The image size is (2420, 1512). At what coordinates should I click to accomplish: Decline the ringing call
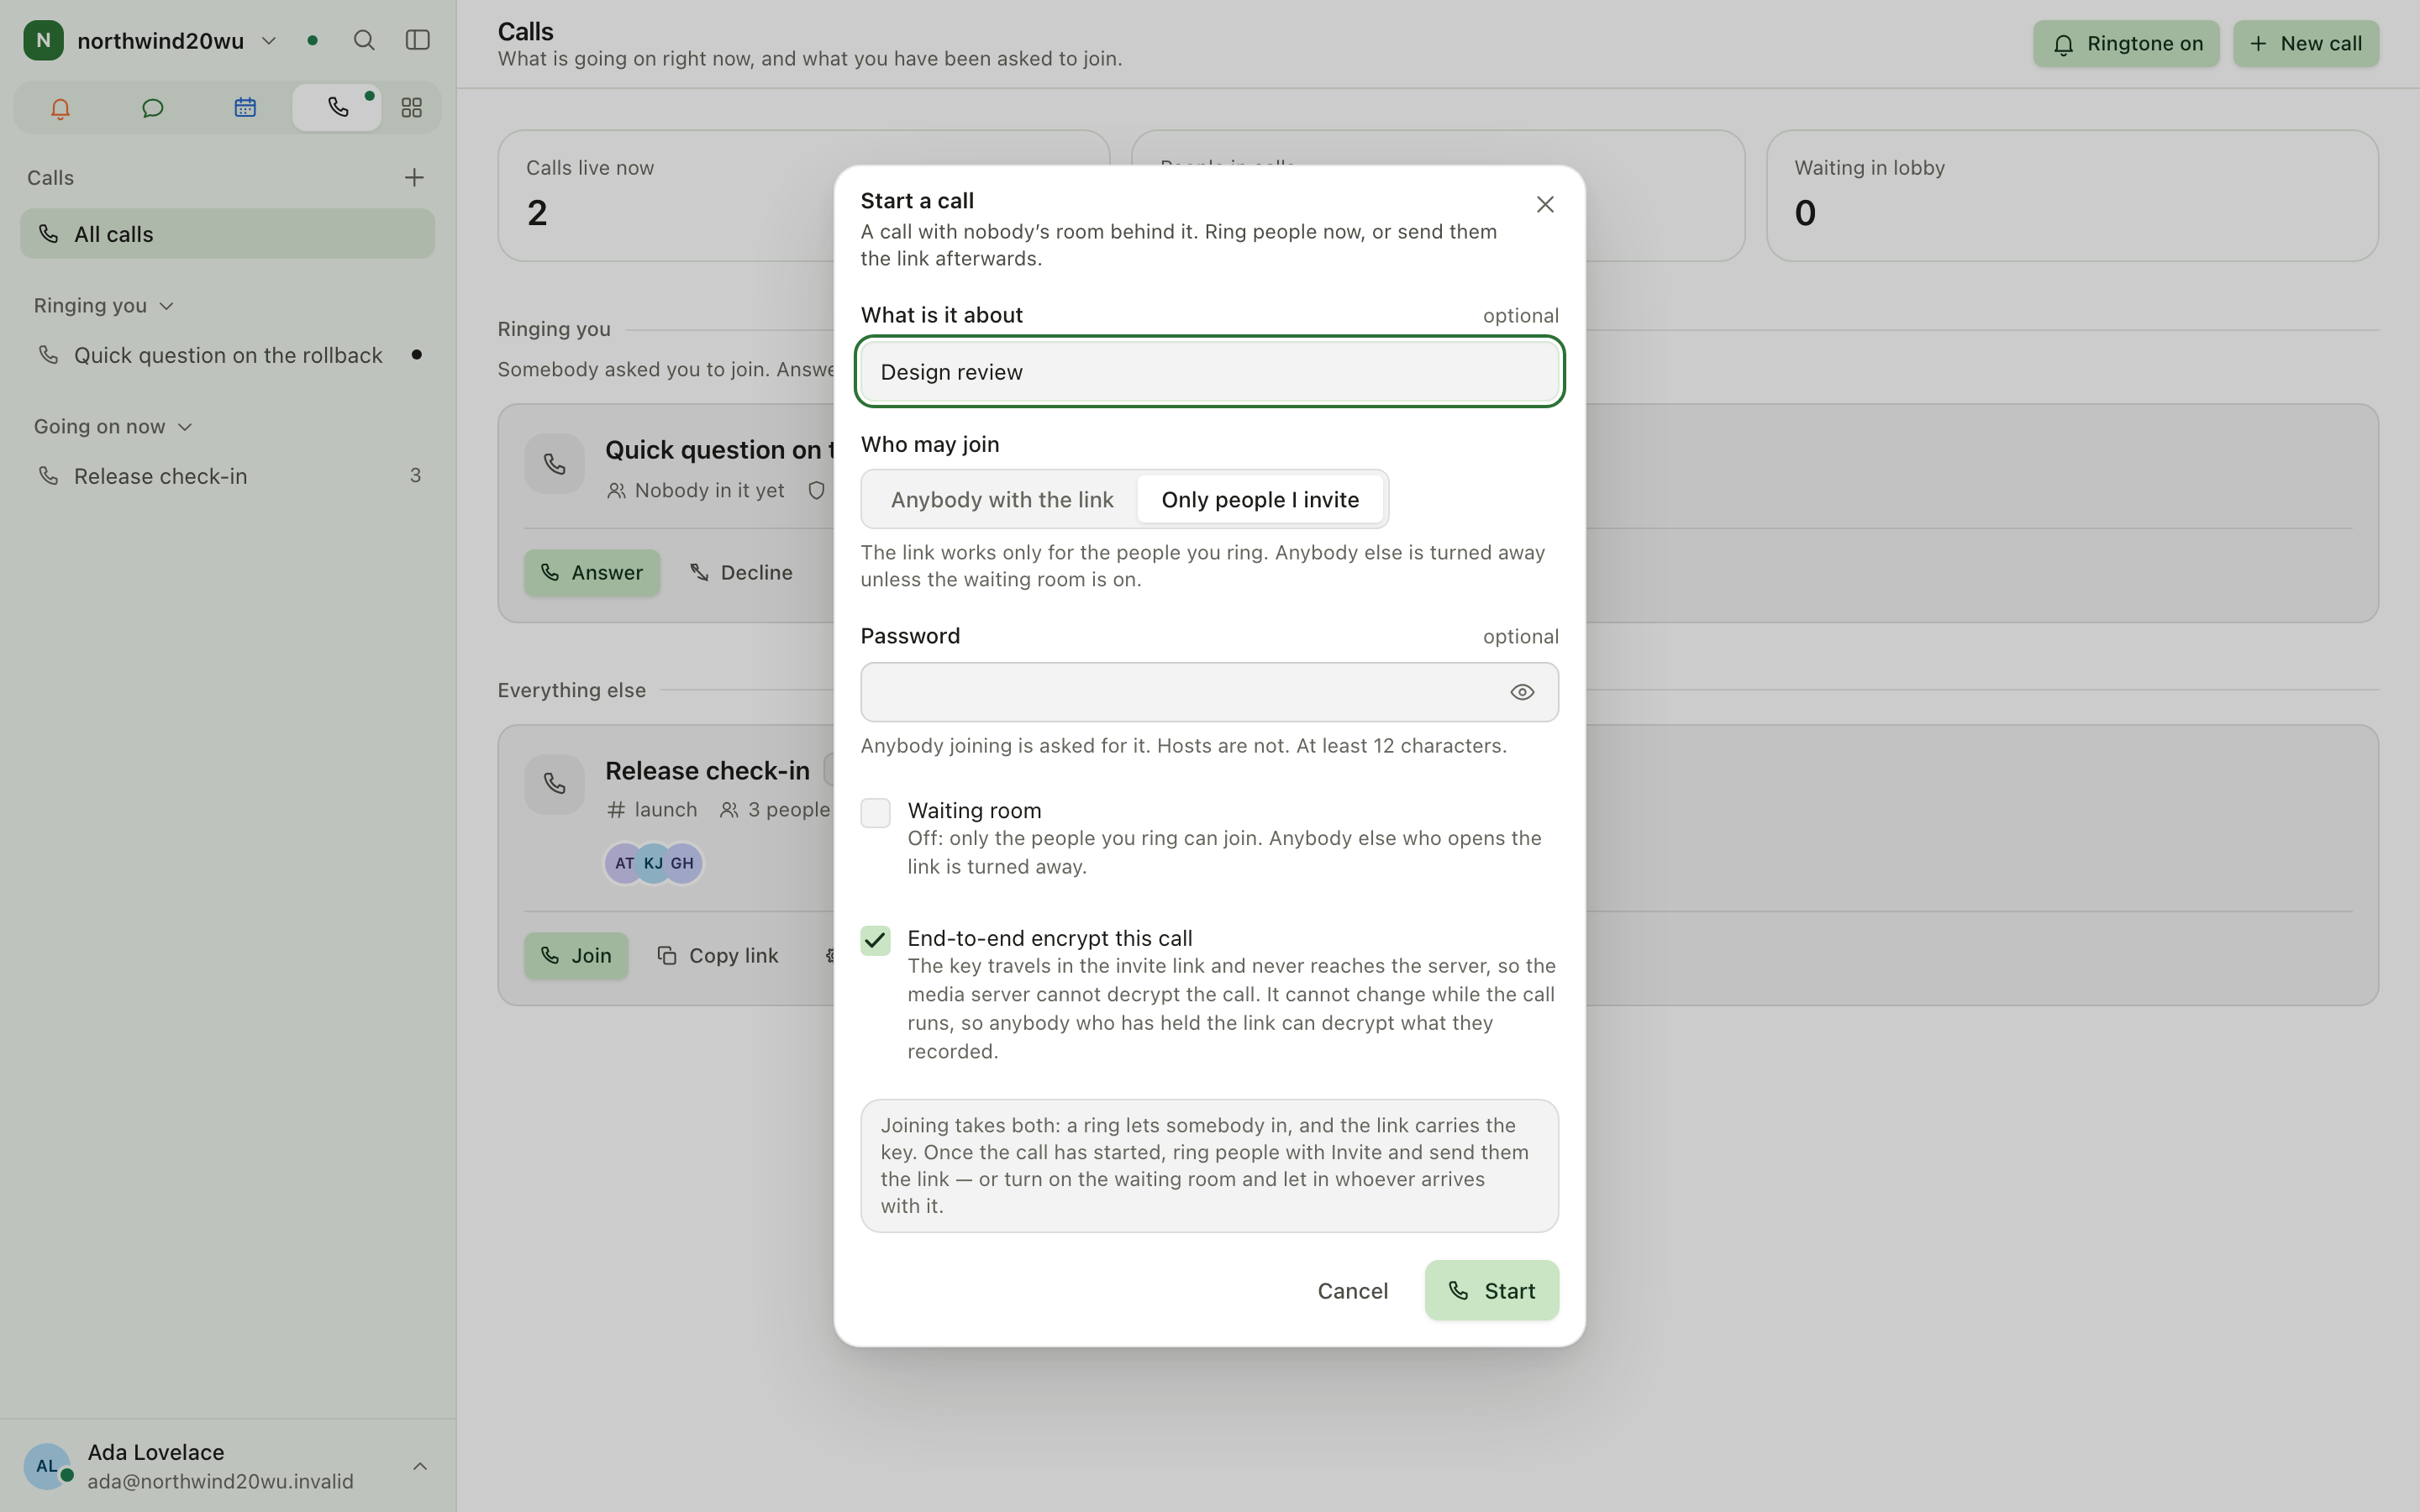pyautogui.click(x=742, y=573)
